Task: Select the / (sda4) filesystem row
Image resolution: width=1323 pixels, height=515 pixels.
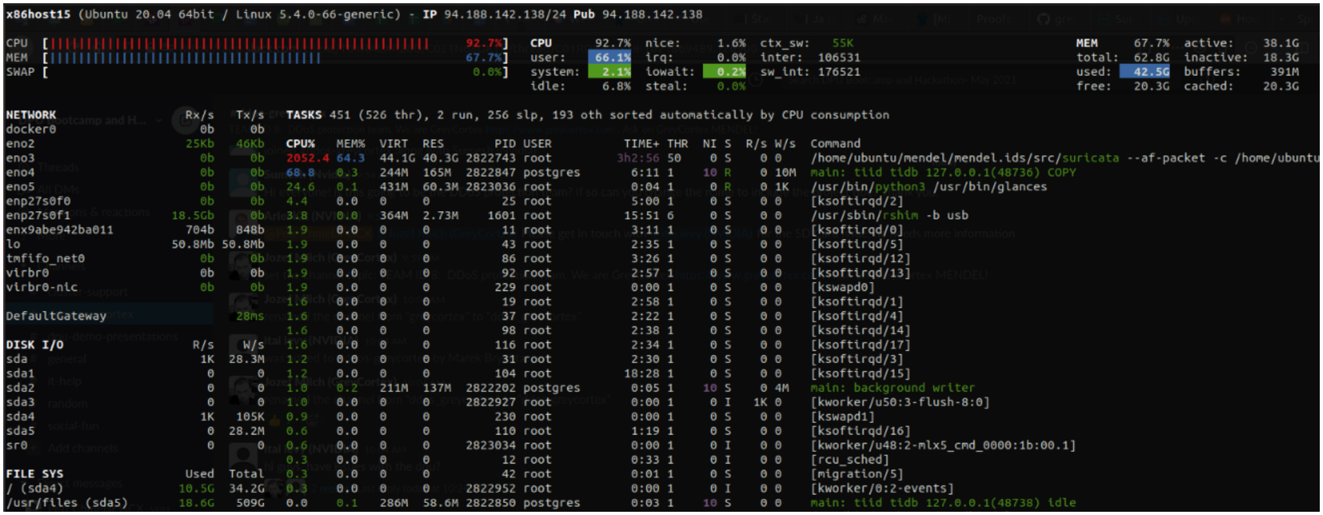Action: pyautogui.click(x=135, y=488)
